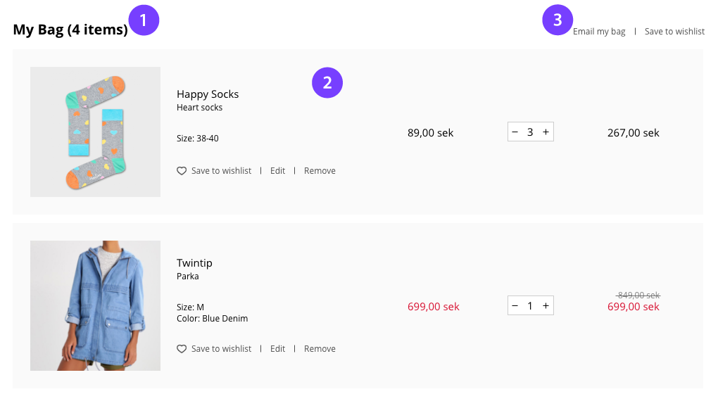Viewport: 718px width, 394px height.
Task: Decrease Twintip Parka quantity with minus
Action: pyautogui.click(x=515, y=305)
